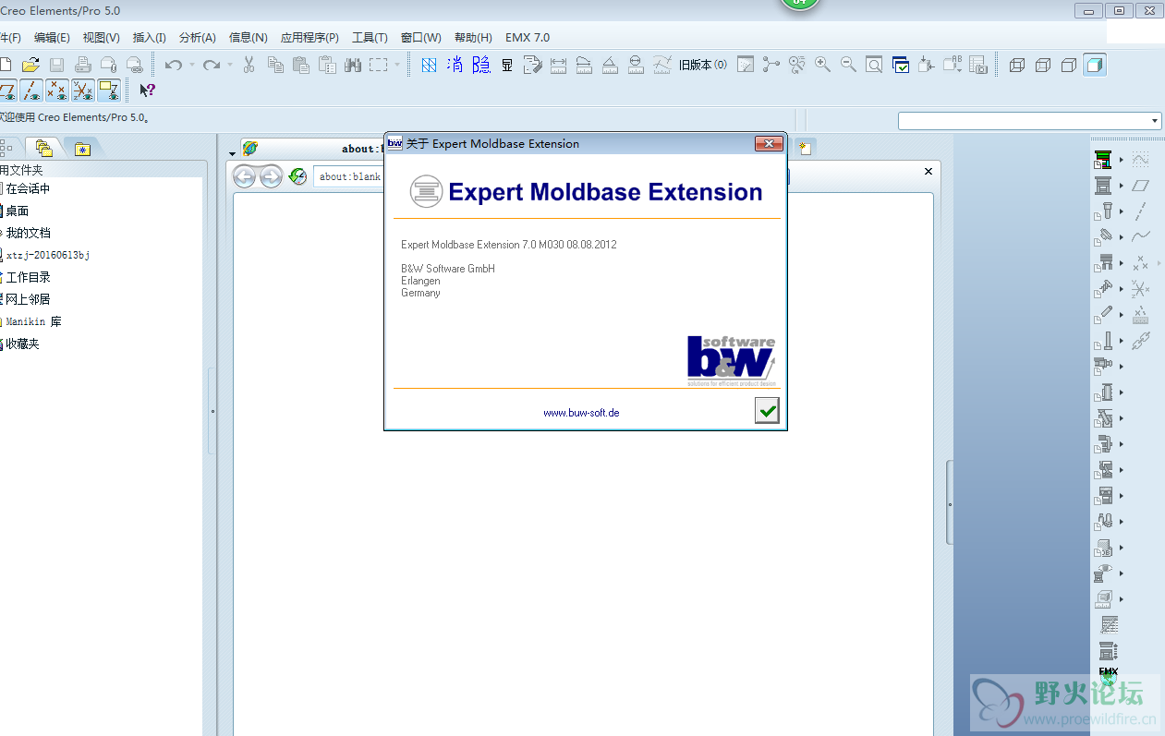The height and width of the screenshot is (736, 1165).
Task: Click the blue 隐 toolbar icon
Action: pos(481,65)
